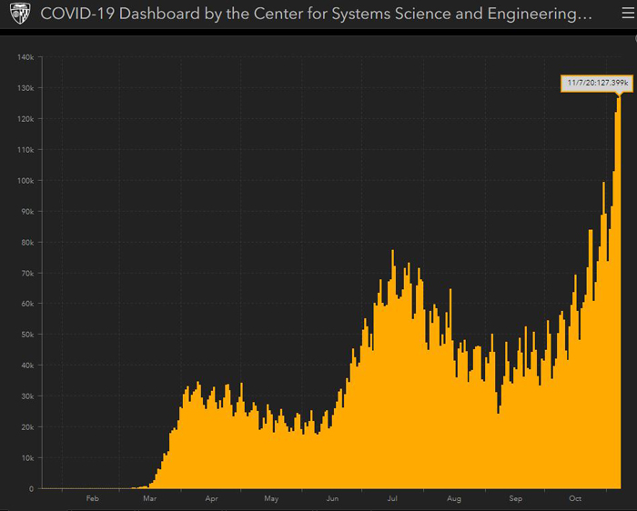
Task: Click the Johns Hopkins shield logo
Action: [x=19, y=14]
